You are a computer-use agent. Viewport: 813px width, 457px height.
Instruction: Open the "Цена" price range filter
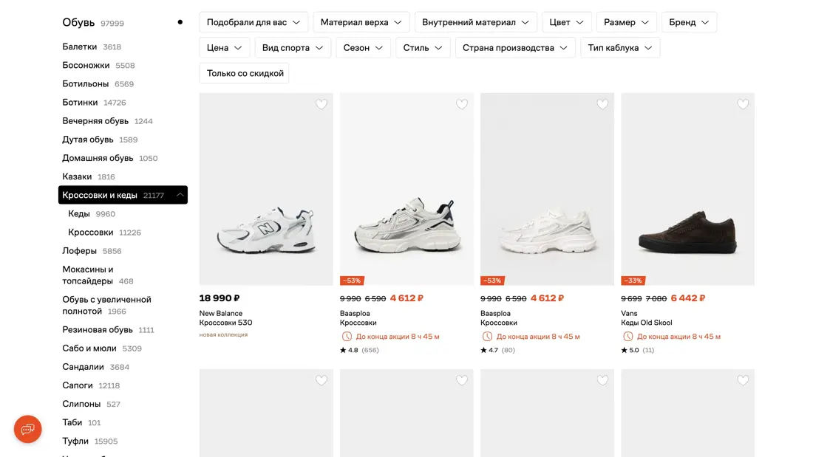click(225, 48)
